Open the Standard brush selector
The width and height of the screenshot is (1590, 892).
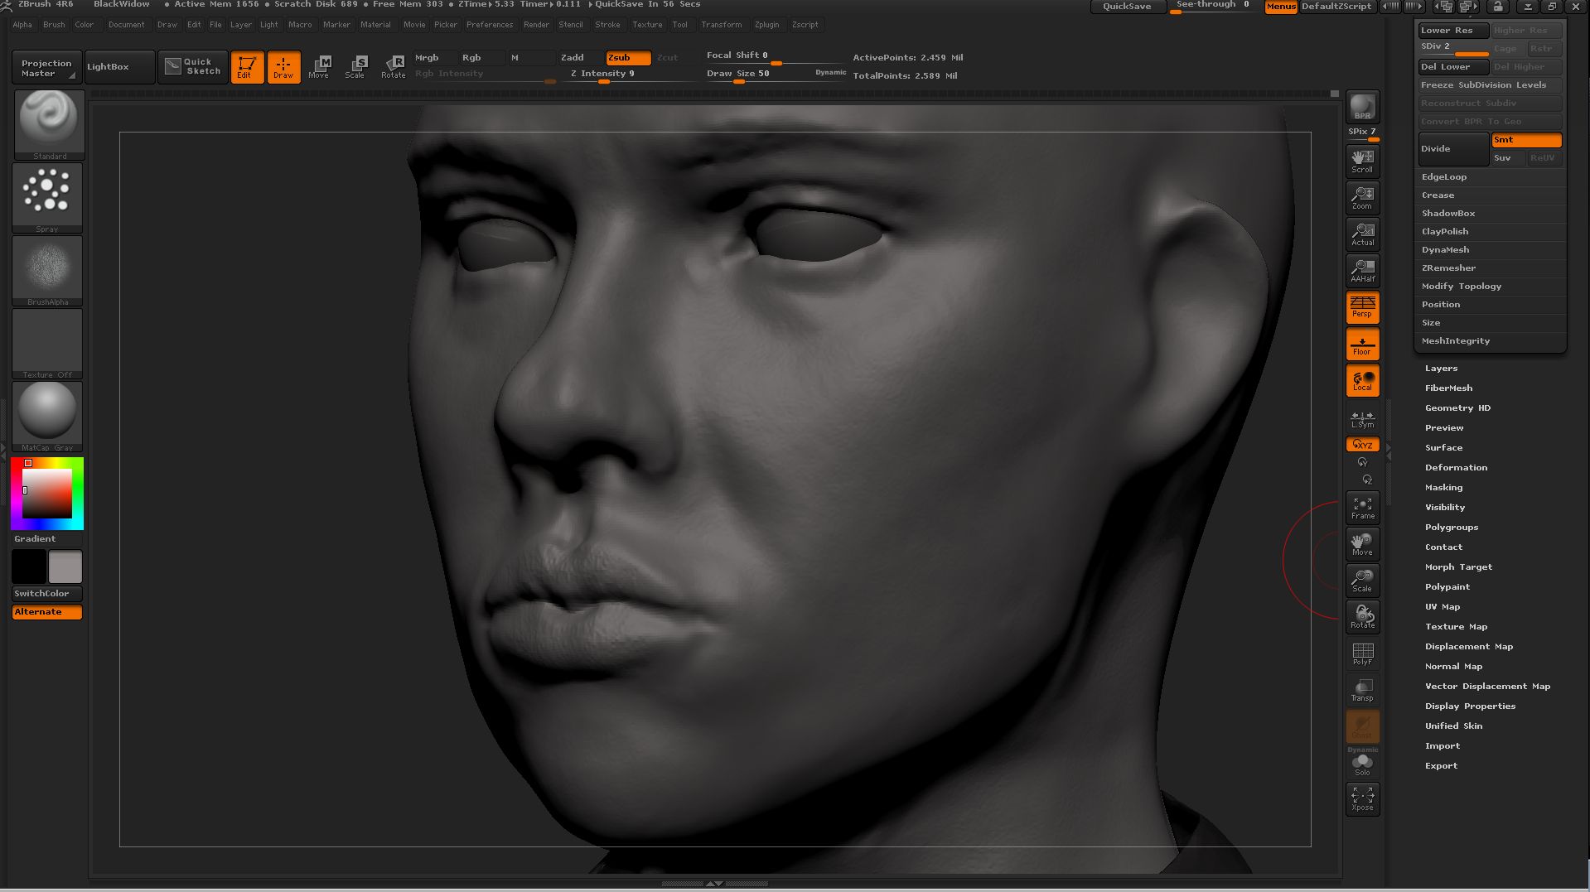[x=49, y=124]
